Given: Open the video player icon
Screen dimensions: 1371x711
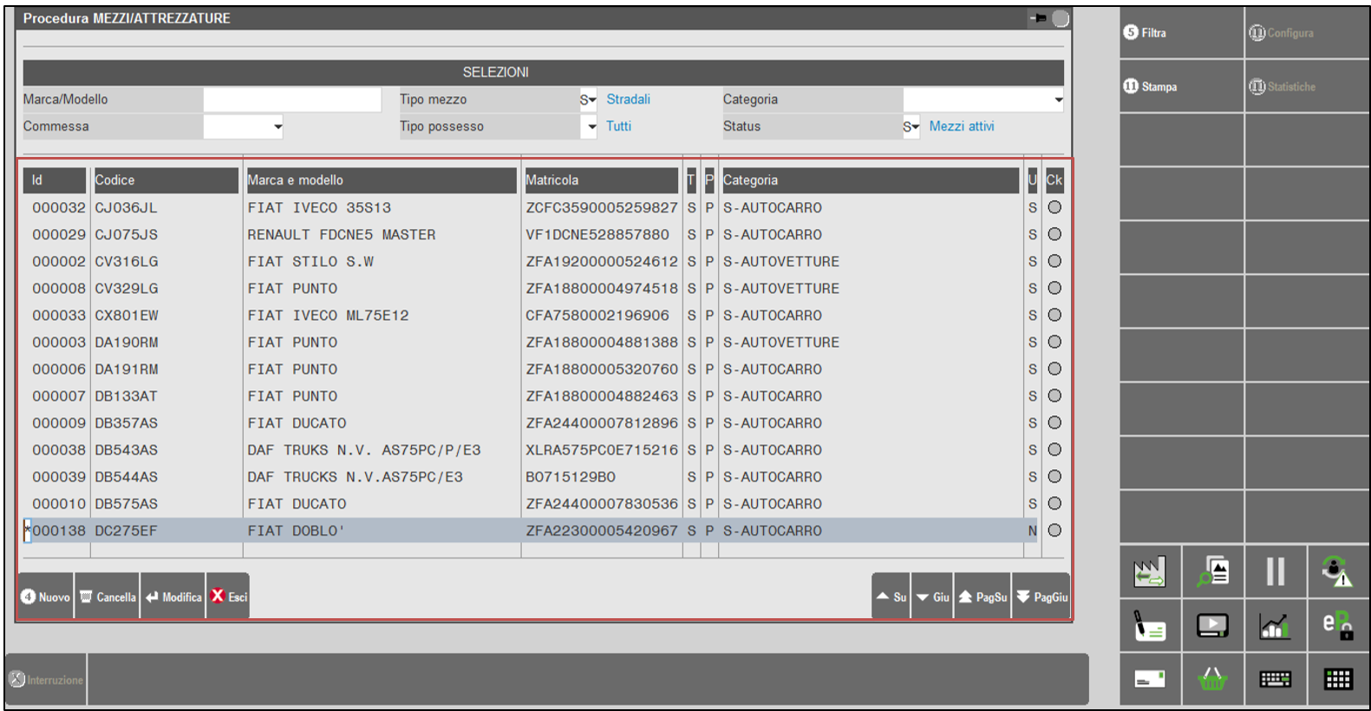Looking at the screenshot, I should [x=1212, y=625].
